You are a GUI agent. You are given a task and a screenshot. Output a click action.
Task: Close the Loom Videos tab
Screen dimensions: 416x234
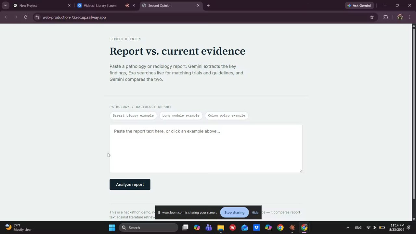[x=134, y=6]
